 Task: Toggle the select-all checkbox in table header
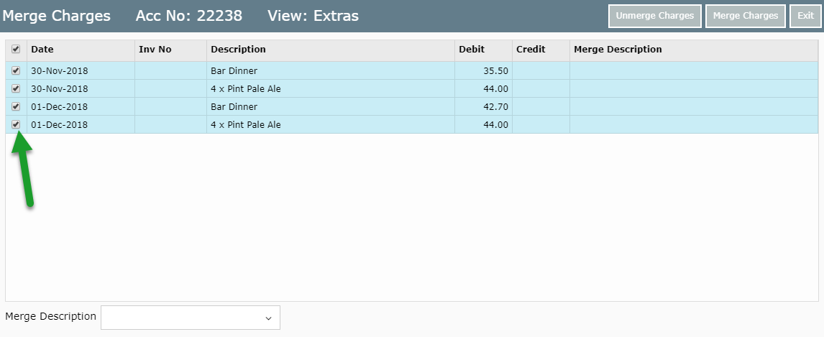(16, 50)
